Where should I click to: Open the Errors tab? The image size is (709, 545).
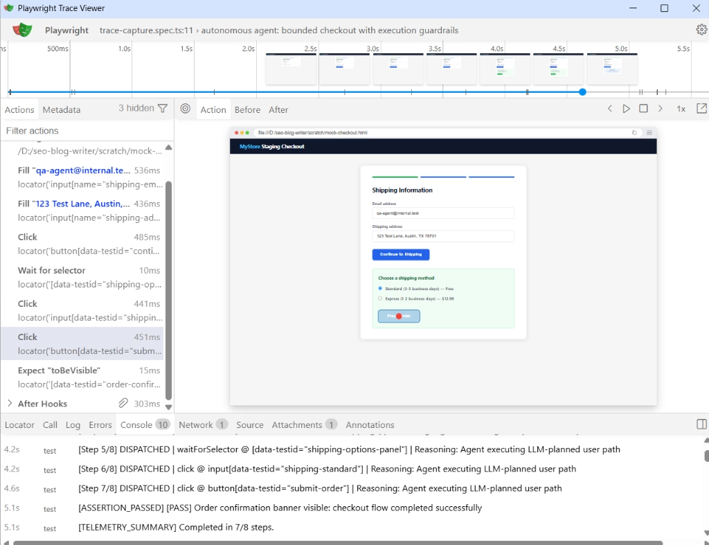click(100, 425)
